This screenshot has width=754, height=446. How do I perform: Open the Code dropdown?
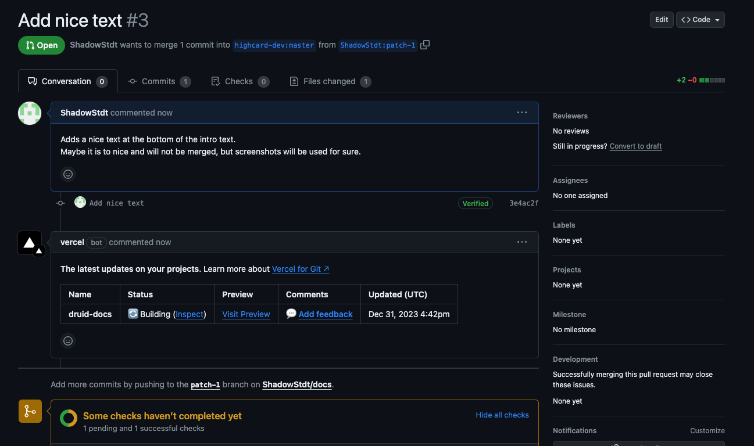click(700, 19)
